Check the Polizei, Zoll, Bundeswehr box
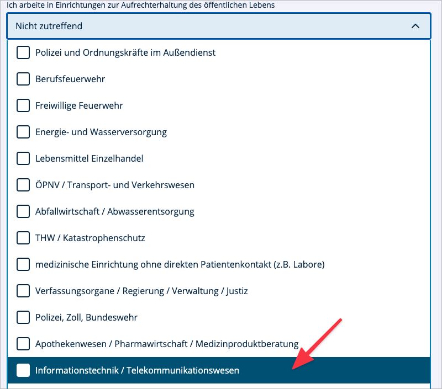This screenshot has height=389, width=442. [x=23, y=317]
